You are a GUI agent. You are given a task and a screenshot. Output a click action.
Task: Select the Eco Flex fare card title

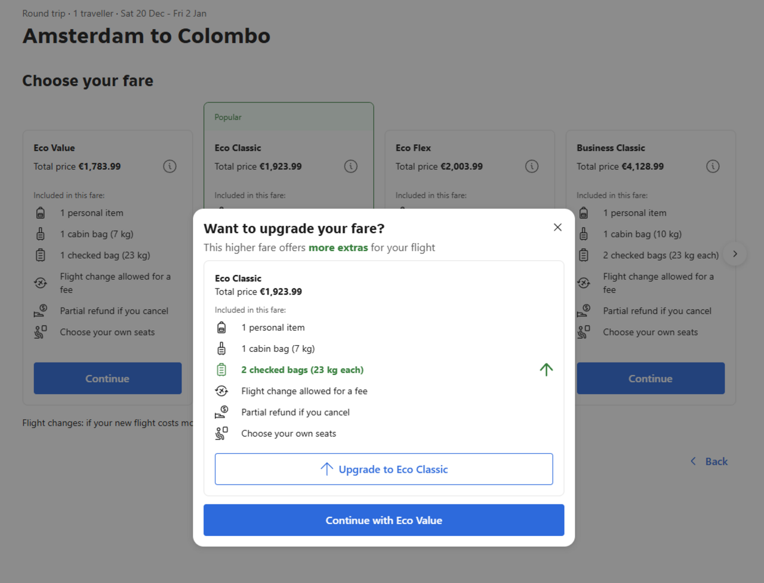(413, 148)
